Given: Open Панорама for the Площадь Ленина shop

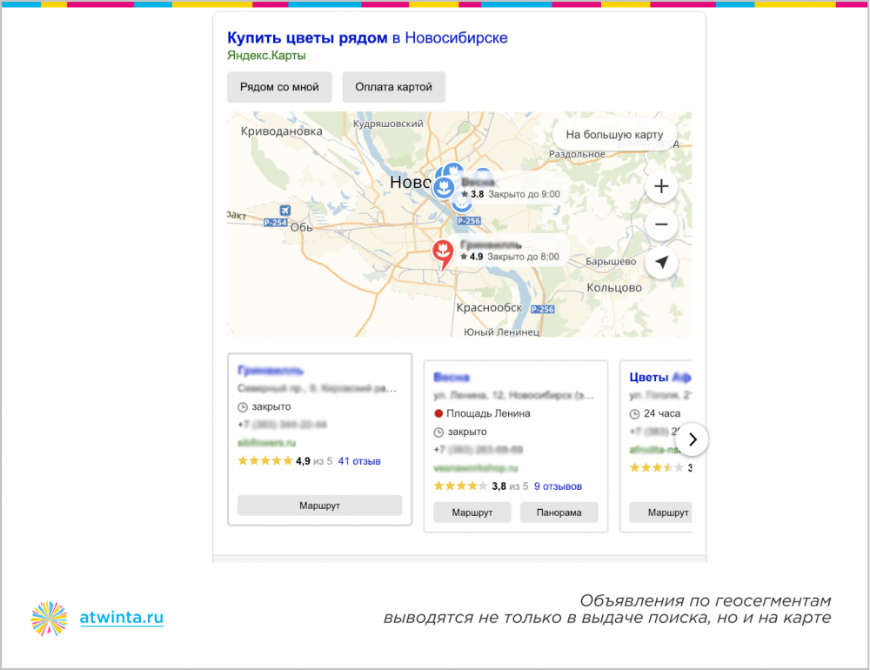Looking at the screenshot, I should 559,513.
